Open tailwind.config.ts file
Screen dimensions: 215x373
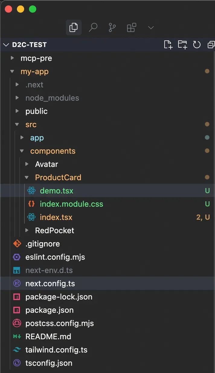tap(56, 350)
